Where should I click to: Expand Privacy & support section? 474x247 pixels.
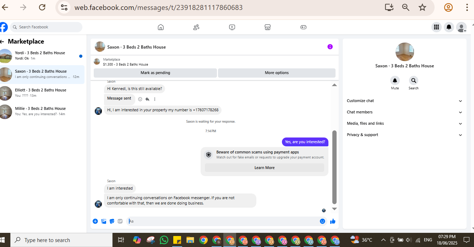pyautogui.click(x=404, y=135)
